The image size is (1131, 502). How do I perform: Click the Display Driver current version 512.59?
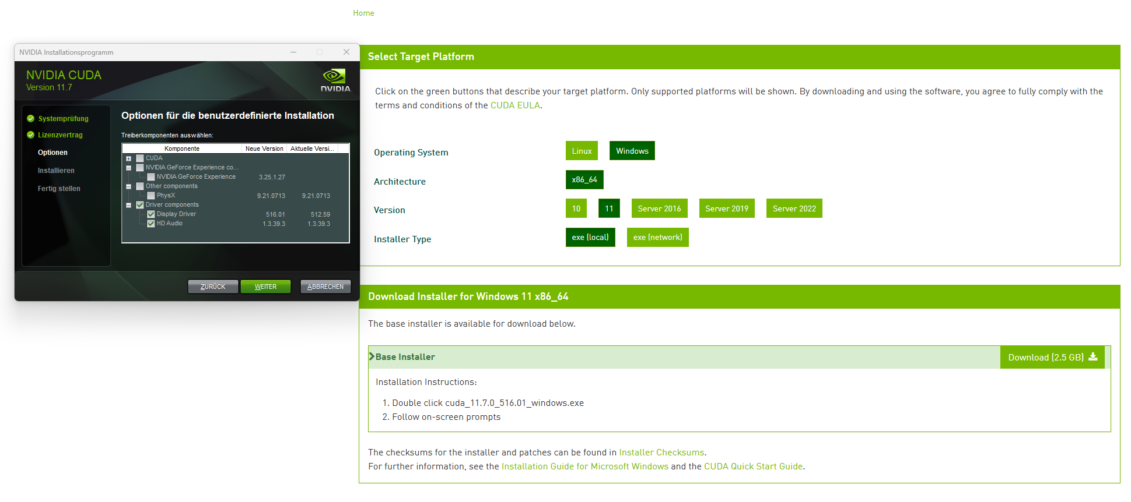click(x=320, y=214)
